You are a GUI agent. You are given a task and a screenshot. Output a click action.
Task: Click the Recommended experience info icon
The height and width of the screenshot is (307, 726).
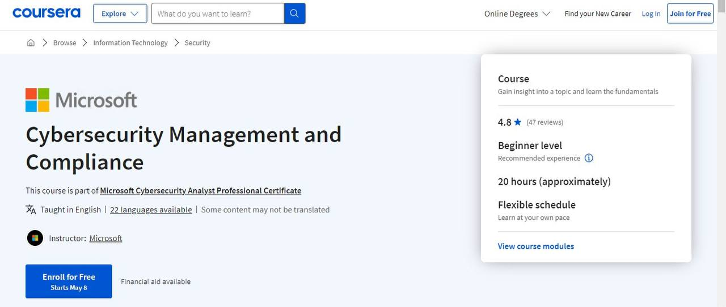pyautogui.click(x=589, y=158)
